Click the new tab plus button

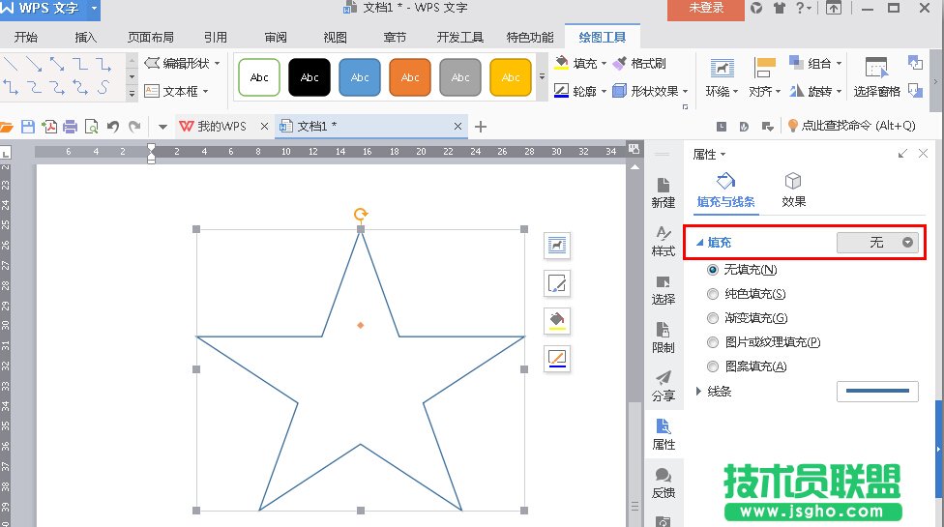point(481,127)
